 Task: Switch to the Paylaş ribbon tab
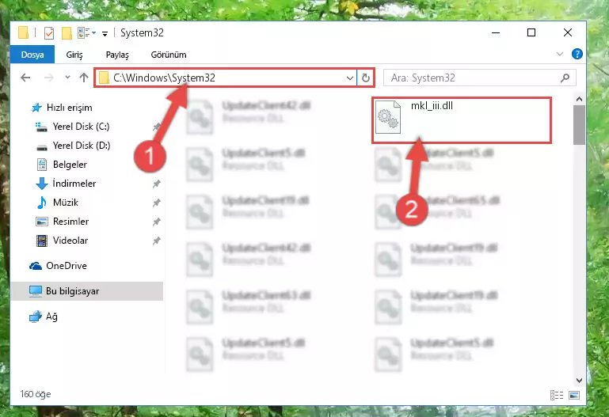[x=117, y=55]
